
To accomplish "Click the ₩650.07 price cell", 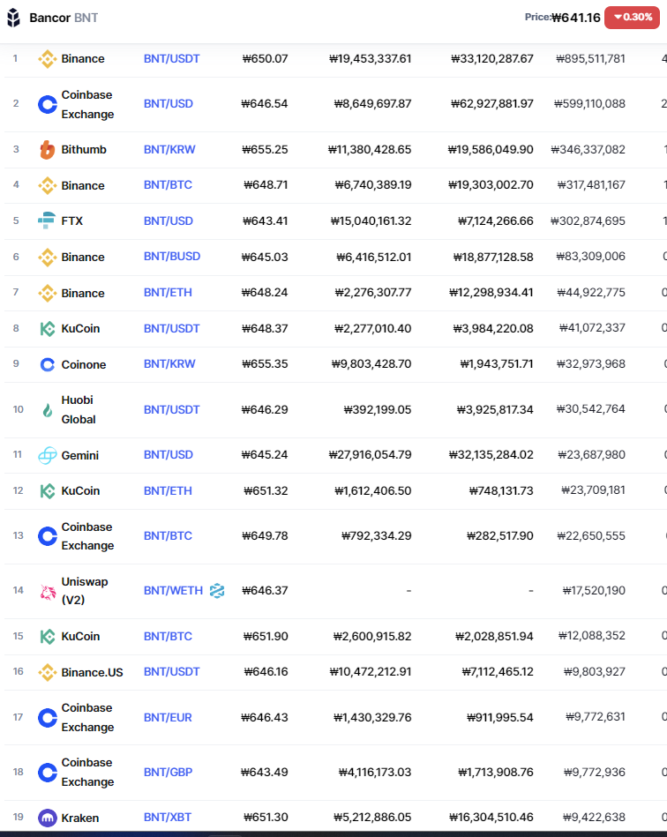I will pyautogui.click(x=265, y=59).
